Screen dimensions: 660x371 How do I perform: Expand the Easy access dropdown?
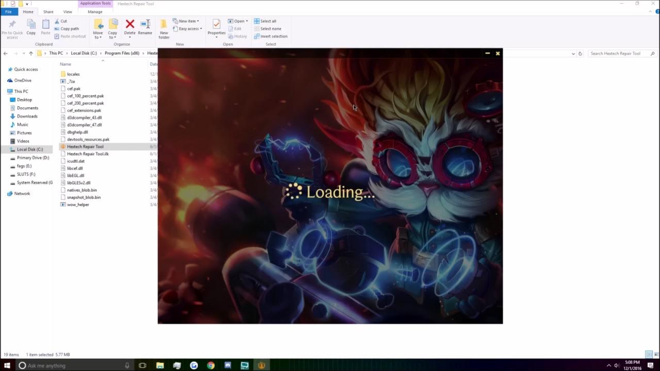click(x=187, y=29)
